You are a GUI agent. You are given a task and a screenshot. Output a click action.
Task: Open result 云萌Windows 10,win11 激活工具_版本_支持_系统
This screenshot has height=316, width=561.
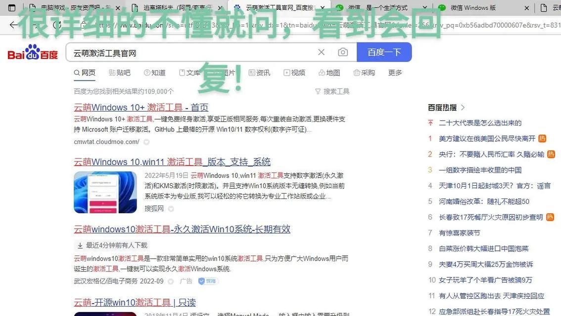(172, 162)
